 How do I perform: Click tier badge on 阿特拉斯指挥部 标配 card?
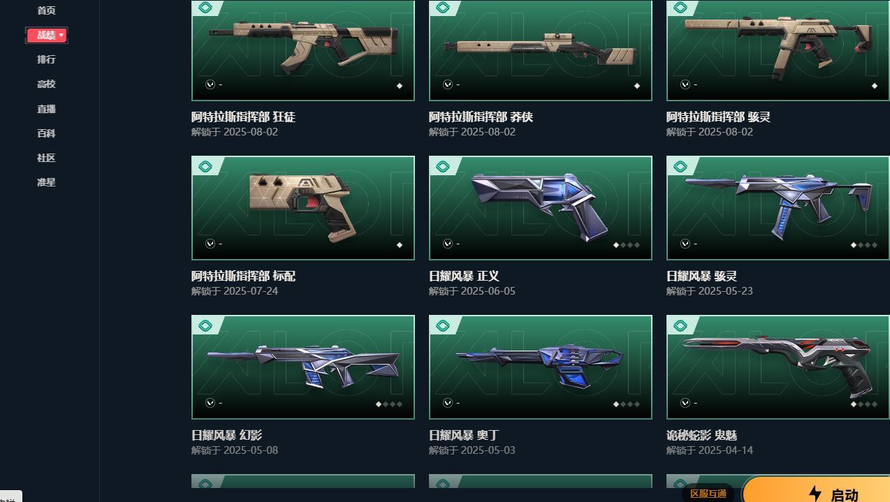205,166
